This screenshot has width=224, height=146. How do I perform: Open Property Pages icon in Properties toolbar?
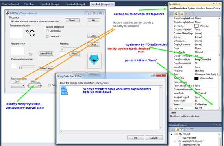click(192, 14)
